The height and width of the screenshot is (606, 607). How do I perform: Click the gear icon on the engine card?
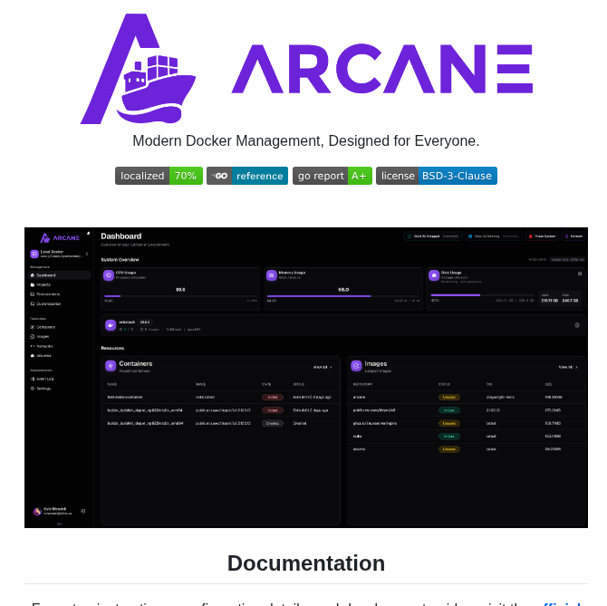coord(577,325)
